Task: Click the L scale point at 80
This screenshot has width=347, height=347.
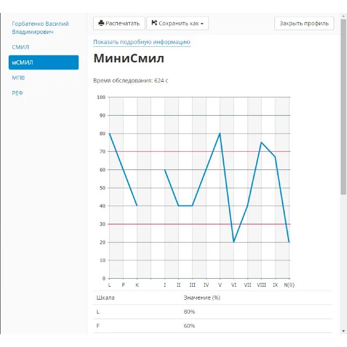Action: (x=110, y=133)
